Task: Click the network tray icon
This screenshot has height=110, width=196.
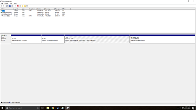Action: [x=183, y=108]
